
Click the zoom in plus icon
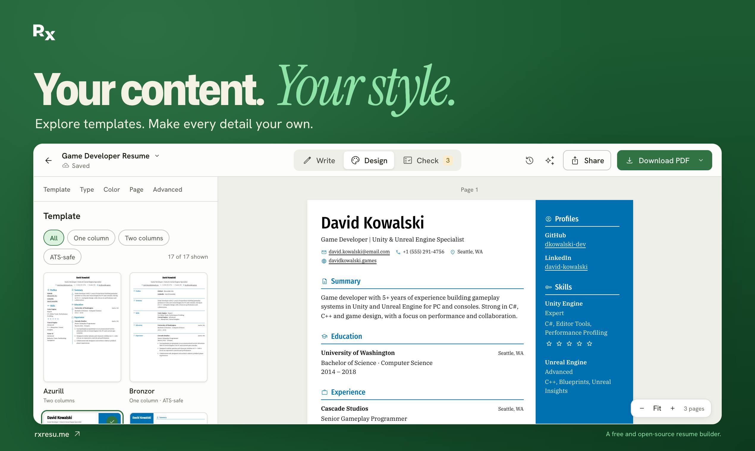[x=672, y=409]
